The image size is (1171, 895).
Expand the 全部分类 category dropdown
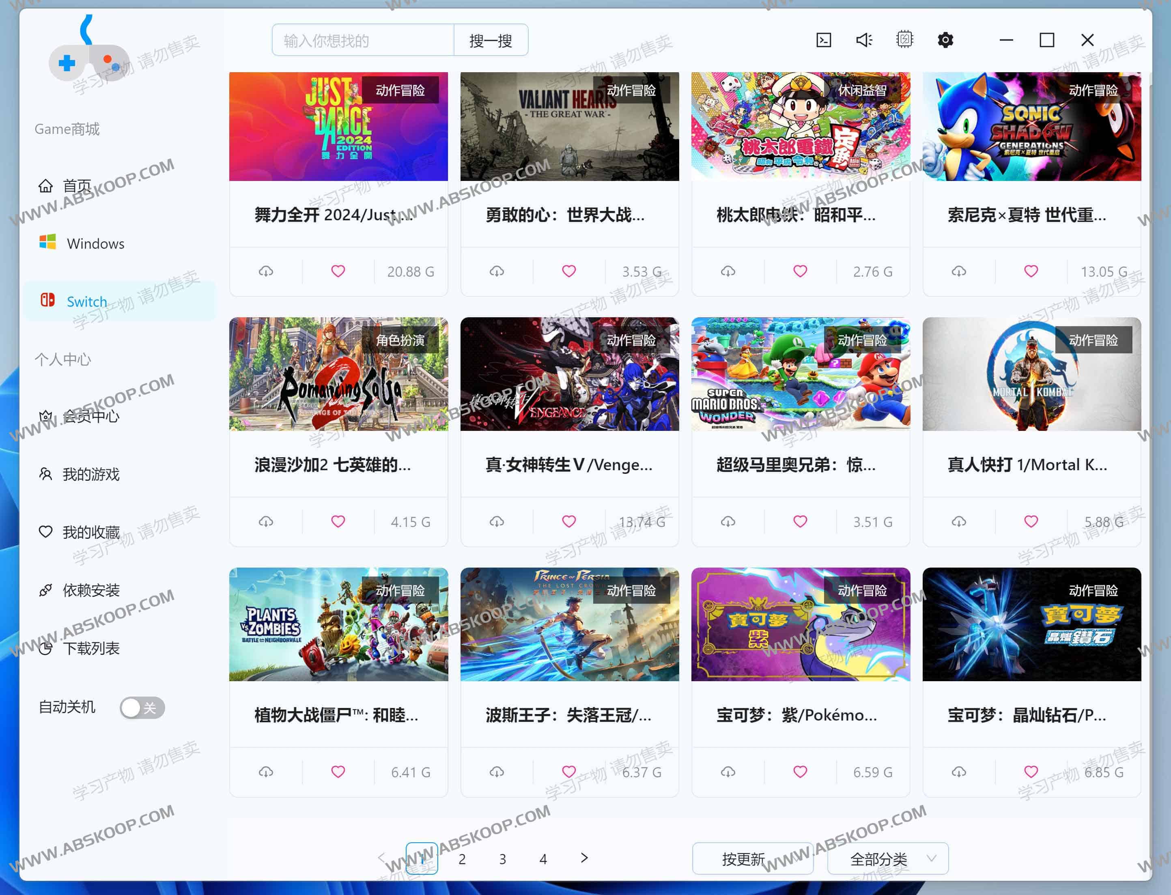coord(887,859)
